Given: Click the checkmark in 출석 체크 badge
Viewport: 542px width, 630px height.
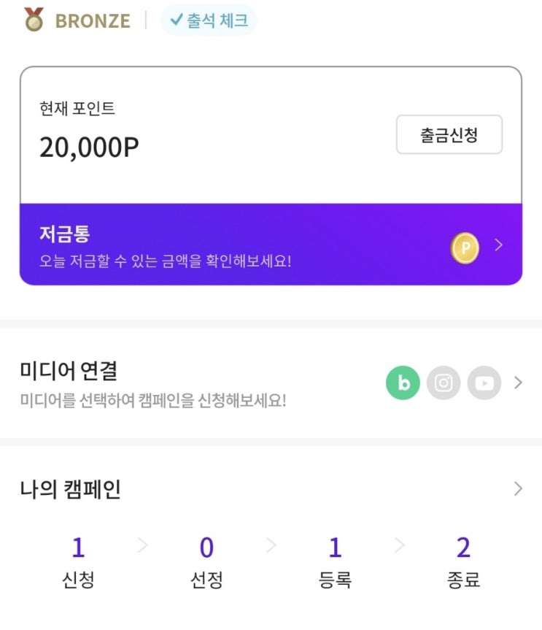Looking at the screenshot, I should 177,19.
